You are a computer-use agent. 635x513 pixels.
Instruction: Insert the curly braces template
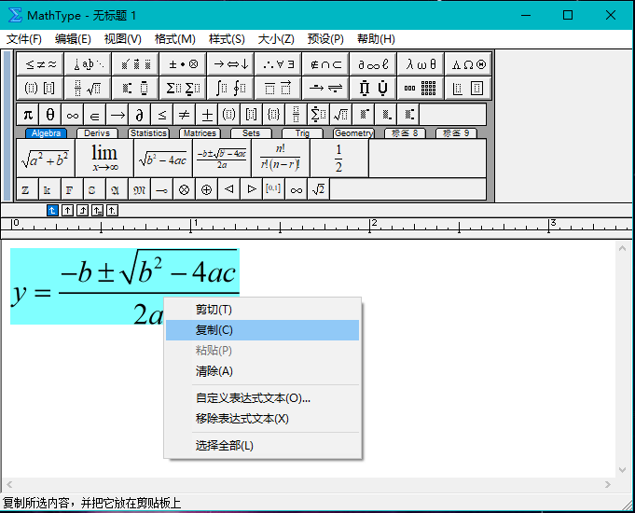pos(273,115)
